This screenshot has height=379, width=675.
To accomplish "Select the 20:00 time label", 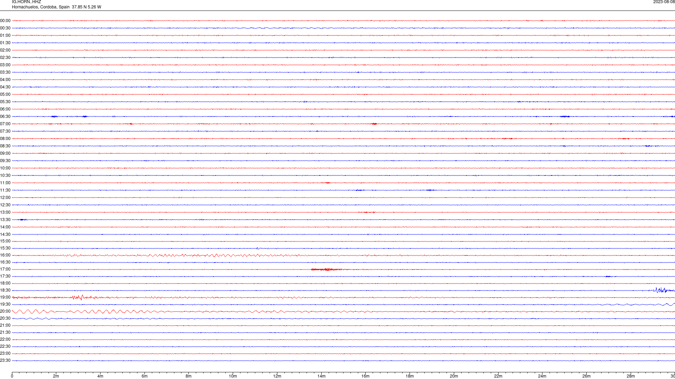I will pos(5,311).
